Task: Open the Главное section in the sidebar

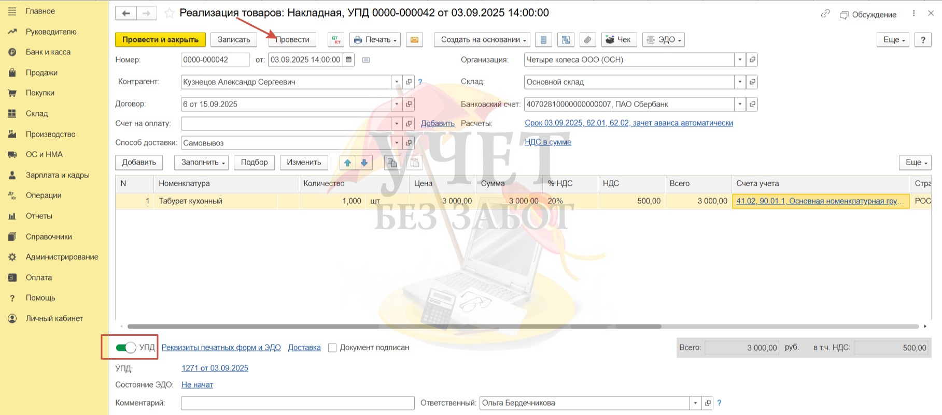Action: (x=40, y=11)
